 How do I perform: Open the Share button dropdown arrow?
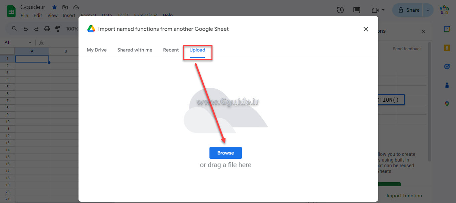[x=428, y=10]
